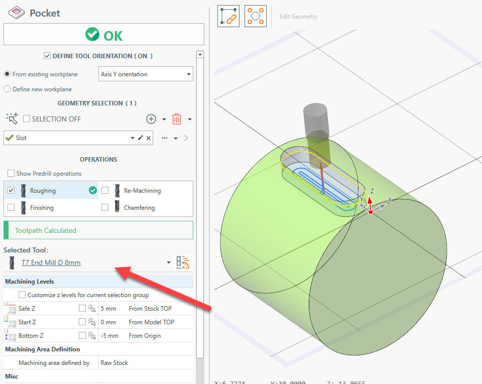This screenshot has width=482, height=384.
Task: Enable the Finishing operation checkbox
Action: click(x=12, y=207)
